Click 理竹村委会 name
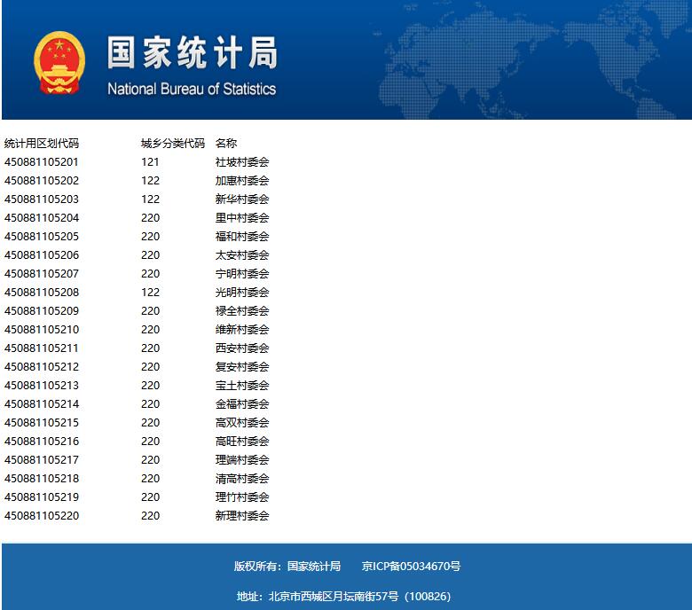The height and width of the screenshot is (610, 692). click(x=242, y=497)
